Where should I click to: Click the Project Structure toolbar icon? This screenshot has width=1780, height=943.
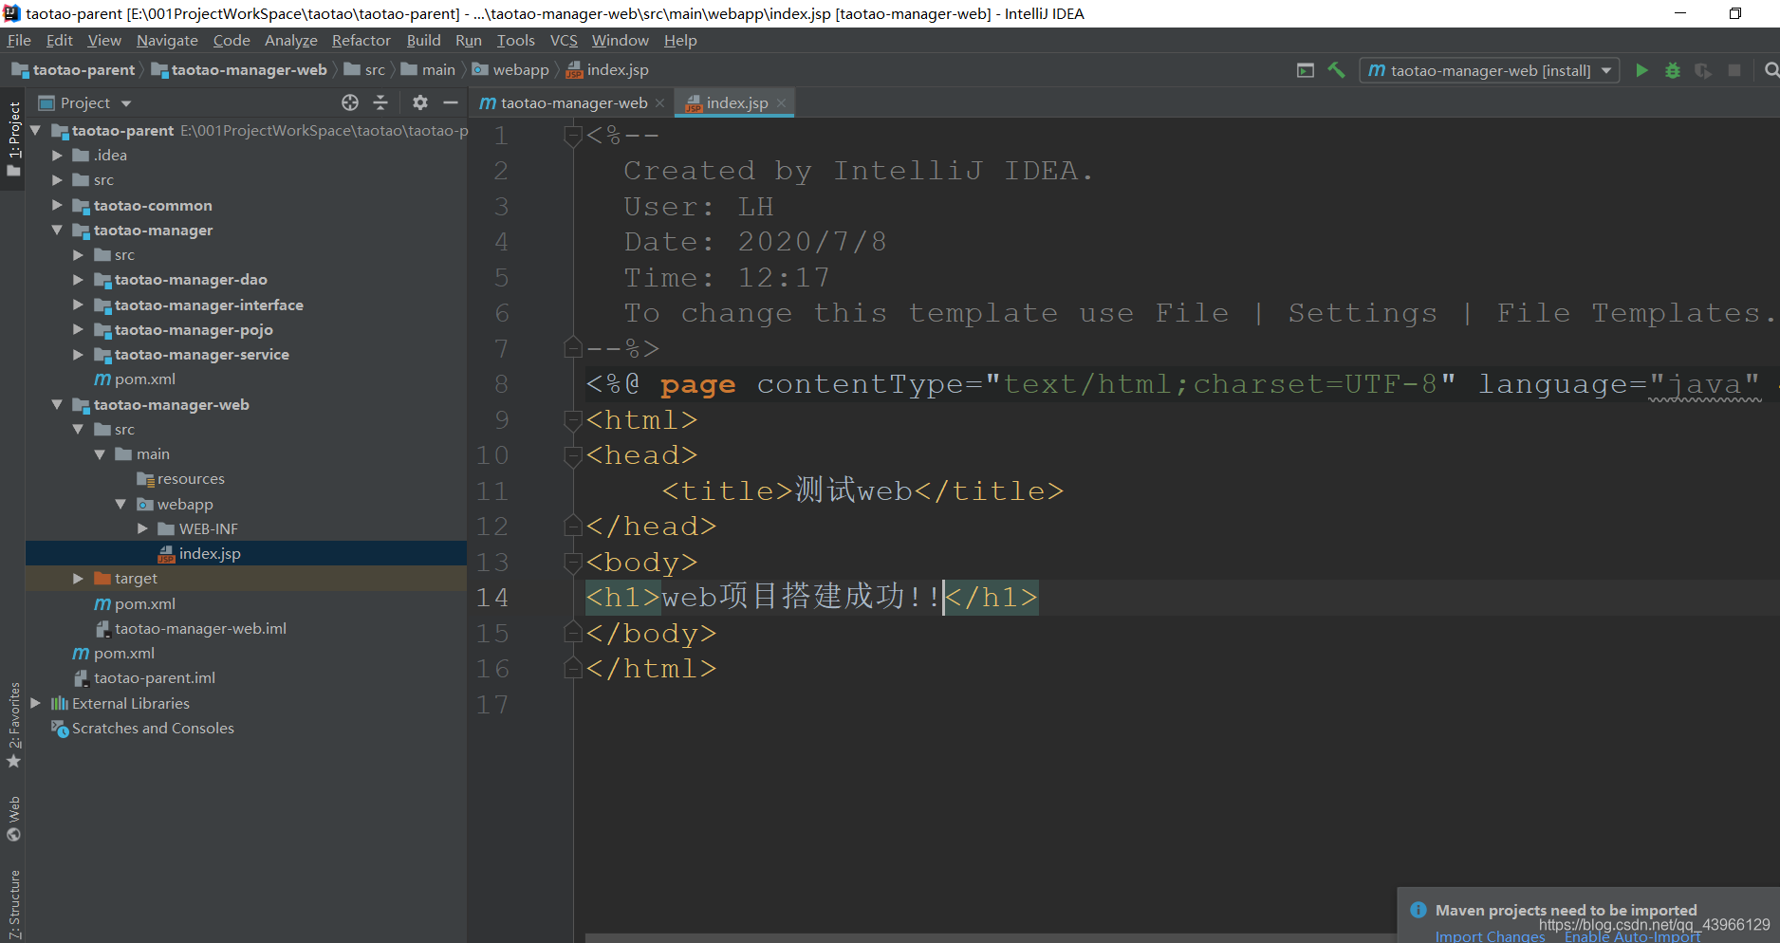1306,70
